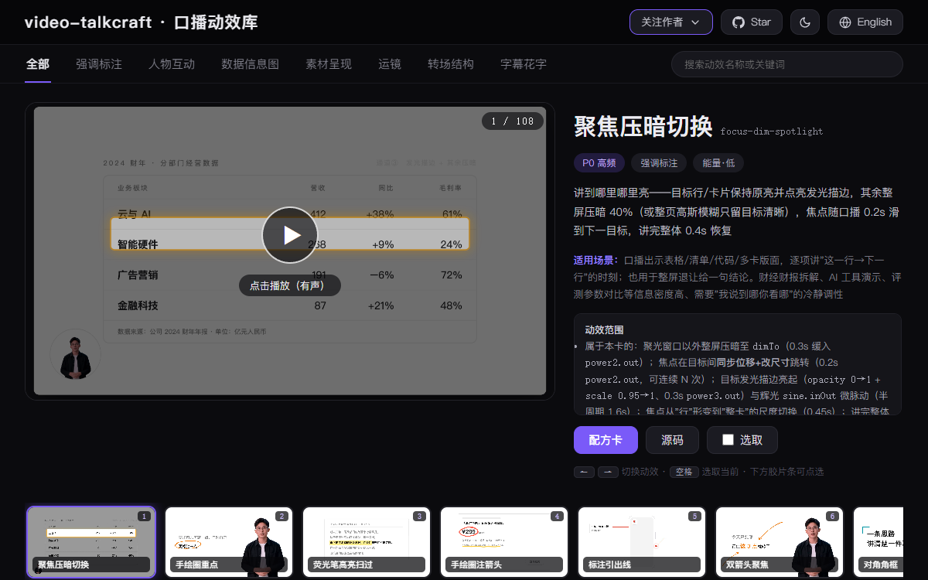Expand the 关注作者 dropdown
This screenshot has width=928, height=580.
pos(671,22)
